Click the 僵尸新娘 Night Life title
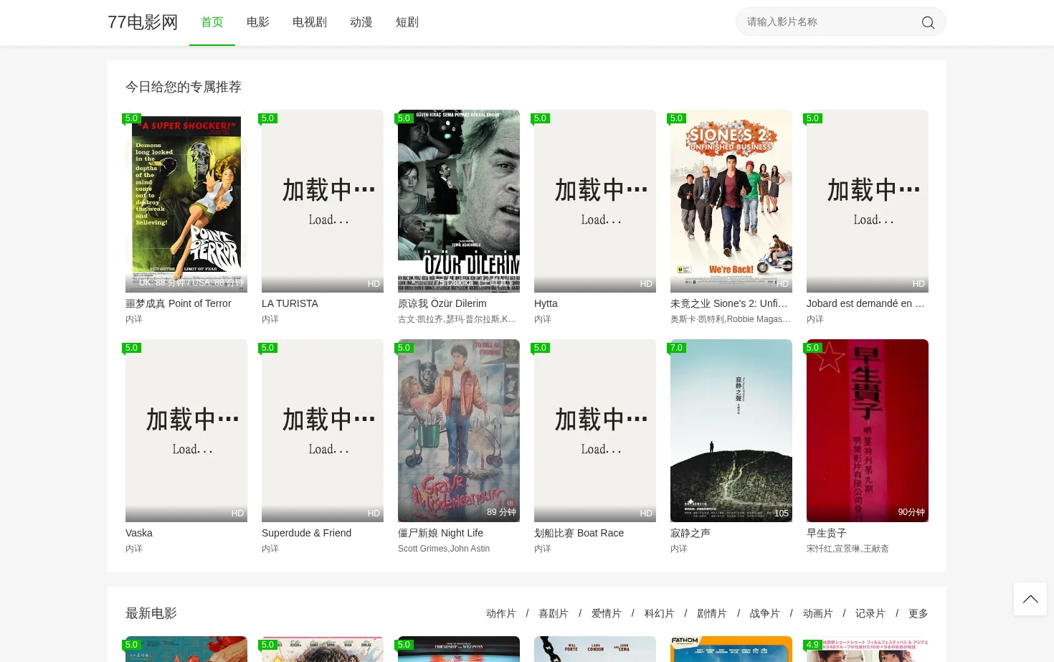 pyautogui.click(x=441, y=533)
